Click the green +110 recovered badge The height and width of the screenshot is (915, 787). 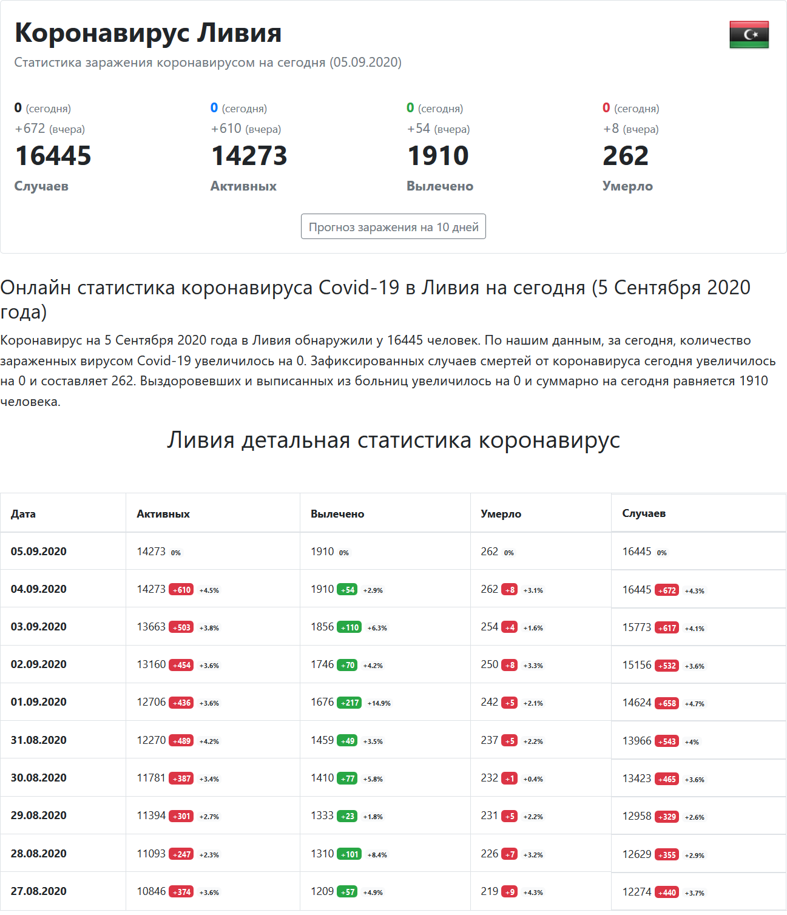pyautogui.click(x=350, y=627)
